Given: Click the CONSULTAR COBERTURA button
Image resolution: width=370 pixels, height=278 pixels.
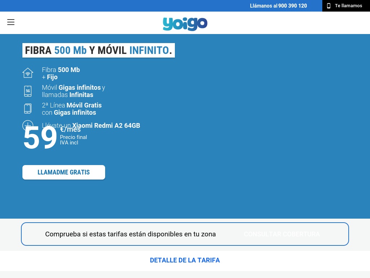Looking at the screenshot, I should [x=281, y=234].
